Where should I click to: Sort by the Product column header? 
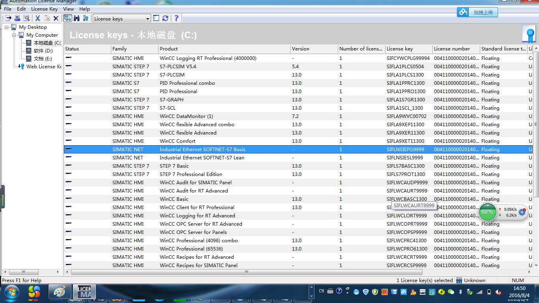224,49
